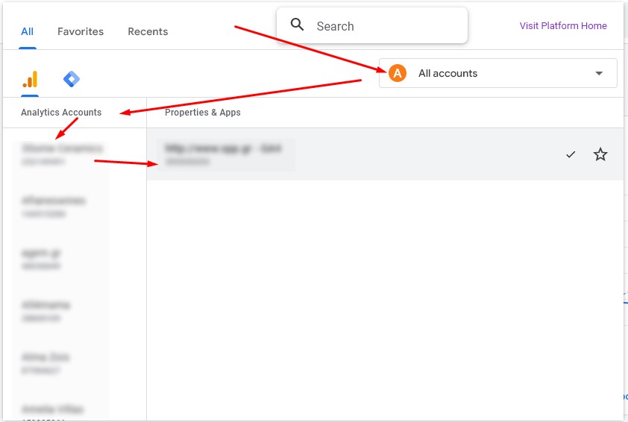Click the Google Analytics bar chart icon

30,79
